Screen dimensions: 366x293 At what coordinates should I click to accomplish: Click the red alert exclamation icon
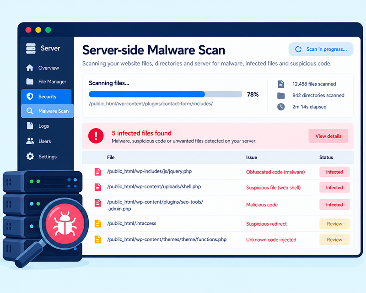[x=96, y=136]
